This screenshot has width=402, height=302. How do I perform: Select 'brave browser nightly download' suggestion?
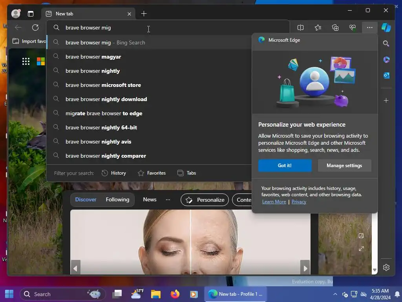pyautogui.click(x=149, y=99)
